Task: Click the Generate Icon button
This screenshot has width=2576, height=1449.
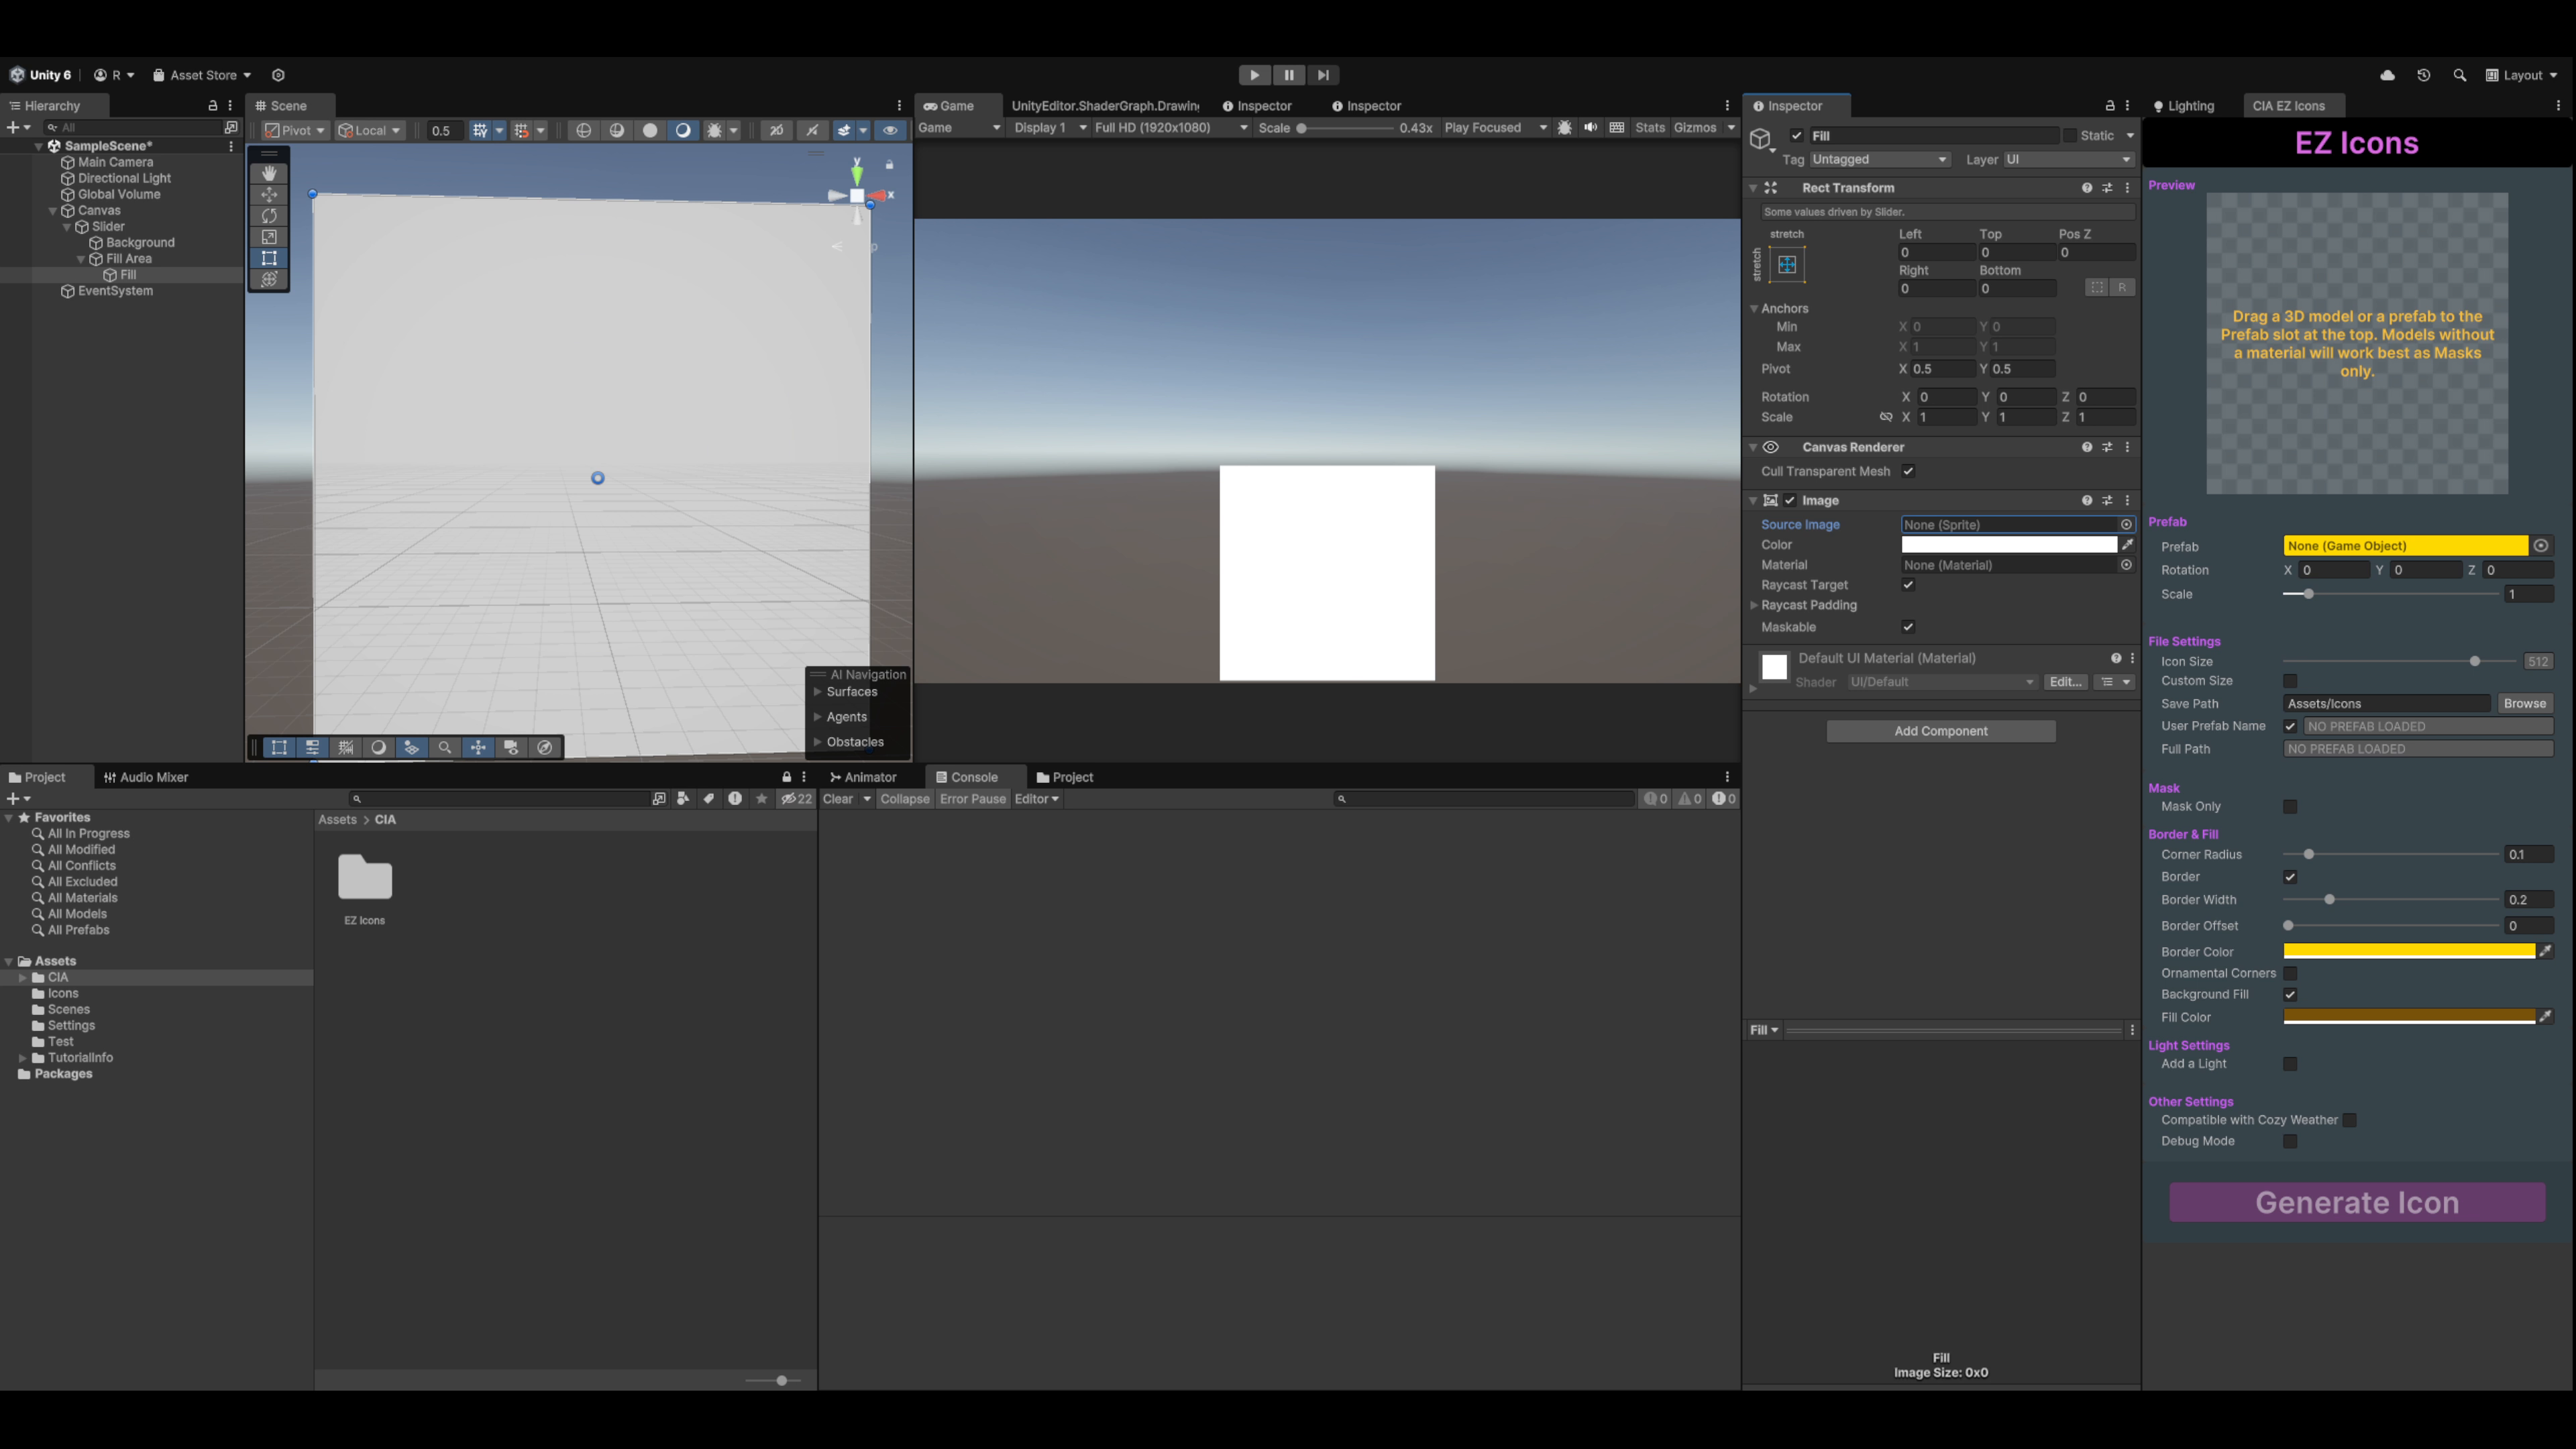Action: click(x=2357, y=1203)
